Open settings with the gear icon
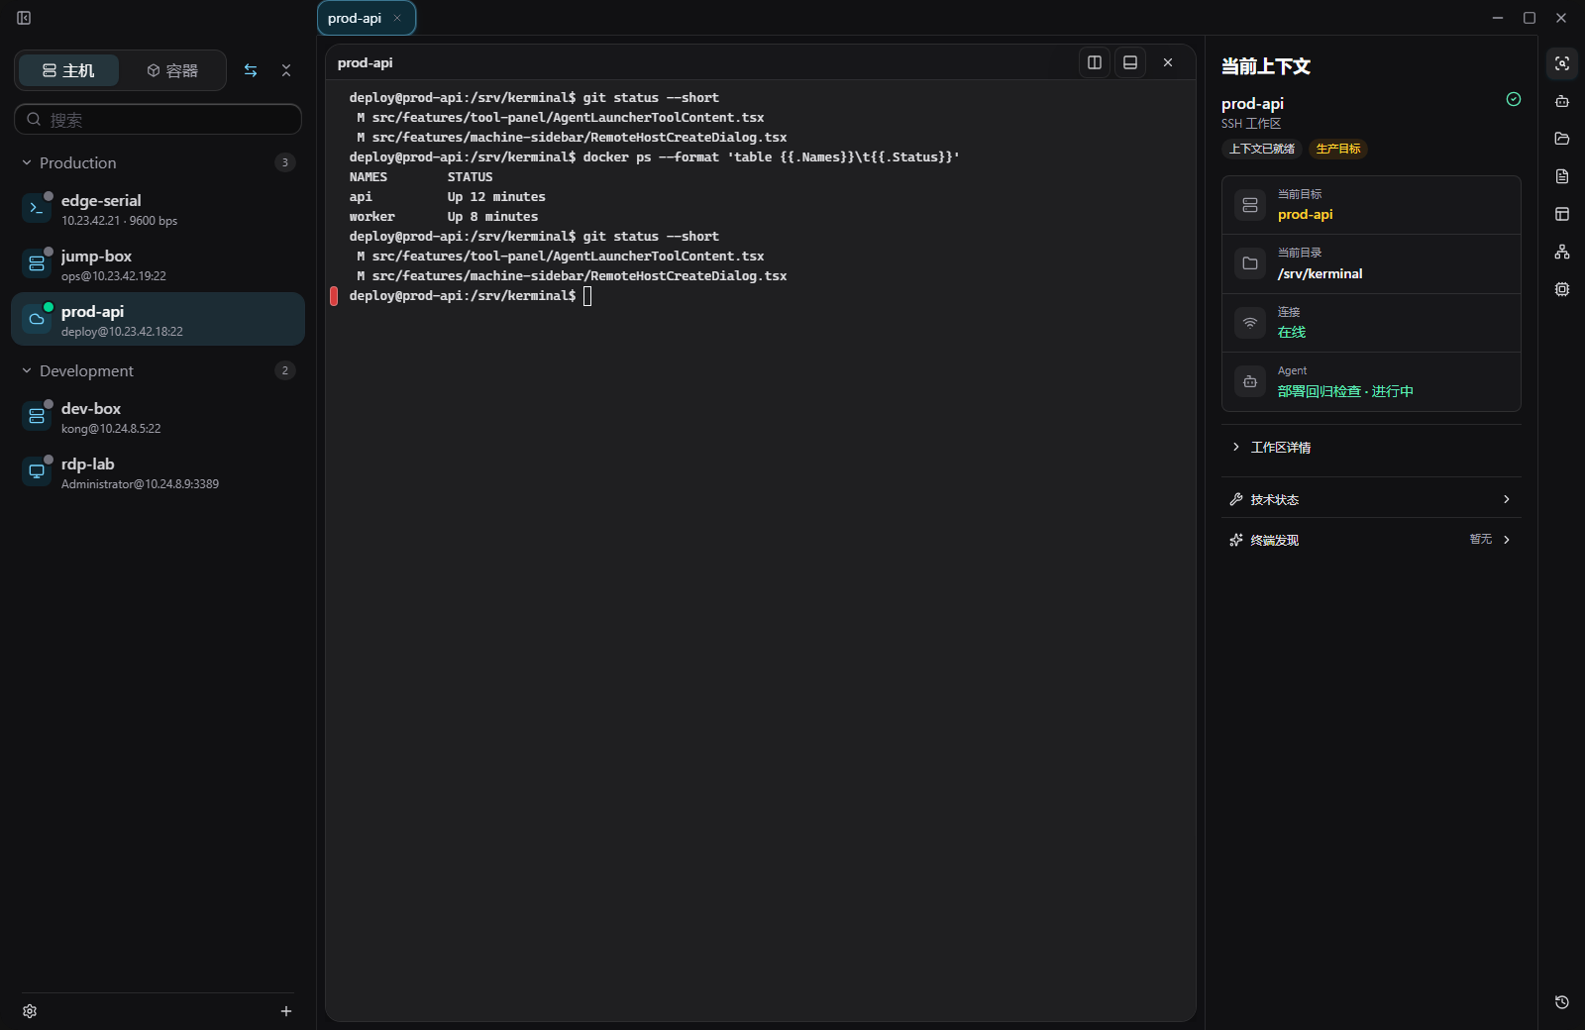Screen dimensions: 1585x1030 tap(30, 1011)
